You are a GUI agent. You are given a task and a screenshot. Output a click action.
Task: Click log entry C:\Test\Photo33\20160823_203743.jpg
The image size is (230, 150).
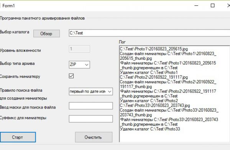point(155,105)
